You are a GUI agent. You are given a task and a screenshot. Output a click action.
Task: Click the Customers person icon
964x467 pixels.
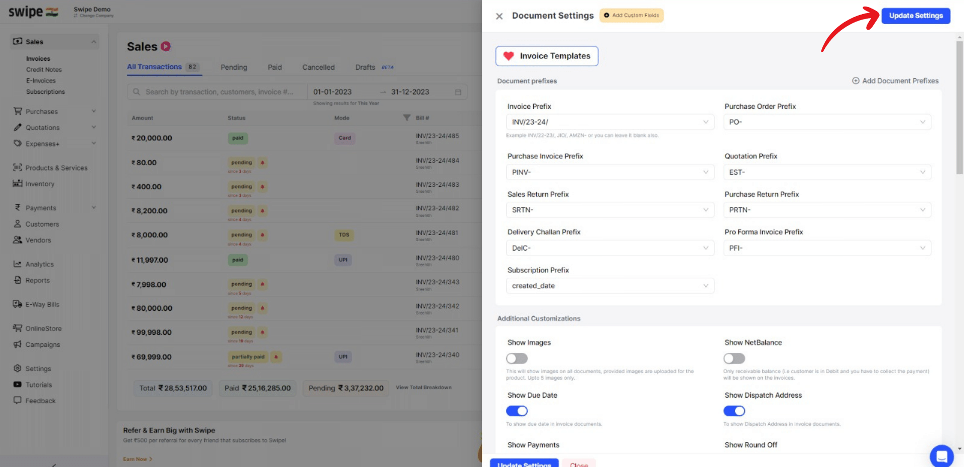click(x=18, y=223)
